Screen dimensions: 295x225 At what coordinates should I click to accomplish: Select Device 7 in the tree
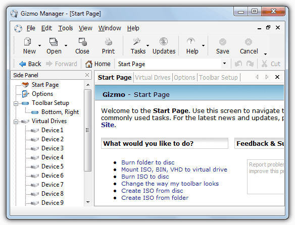pyautogui.click(x=53, y=185)
